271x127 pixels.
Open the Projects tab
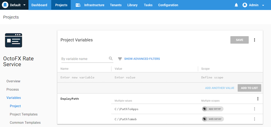61,5
